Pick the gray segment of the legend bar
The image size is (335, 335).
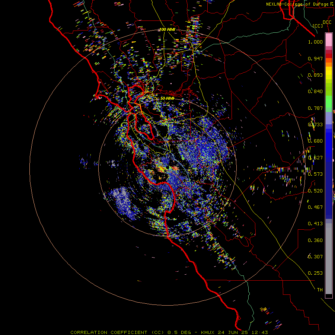point(329,259)
